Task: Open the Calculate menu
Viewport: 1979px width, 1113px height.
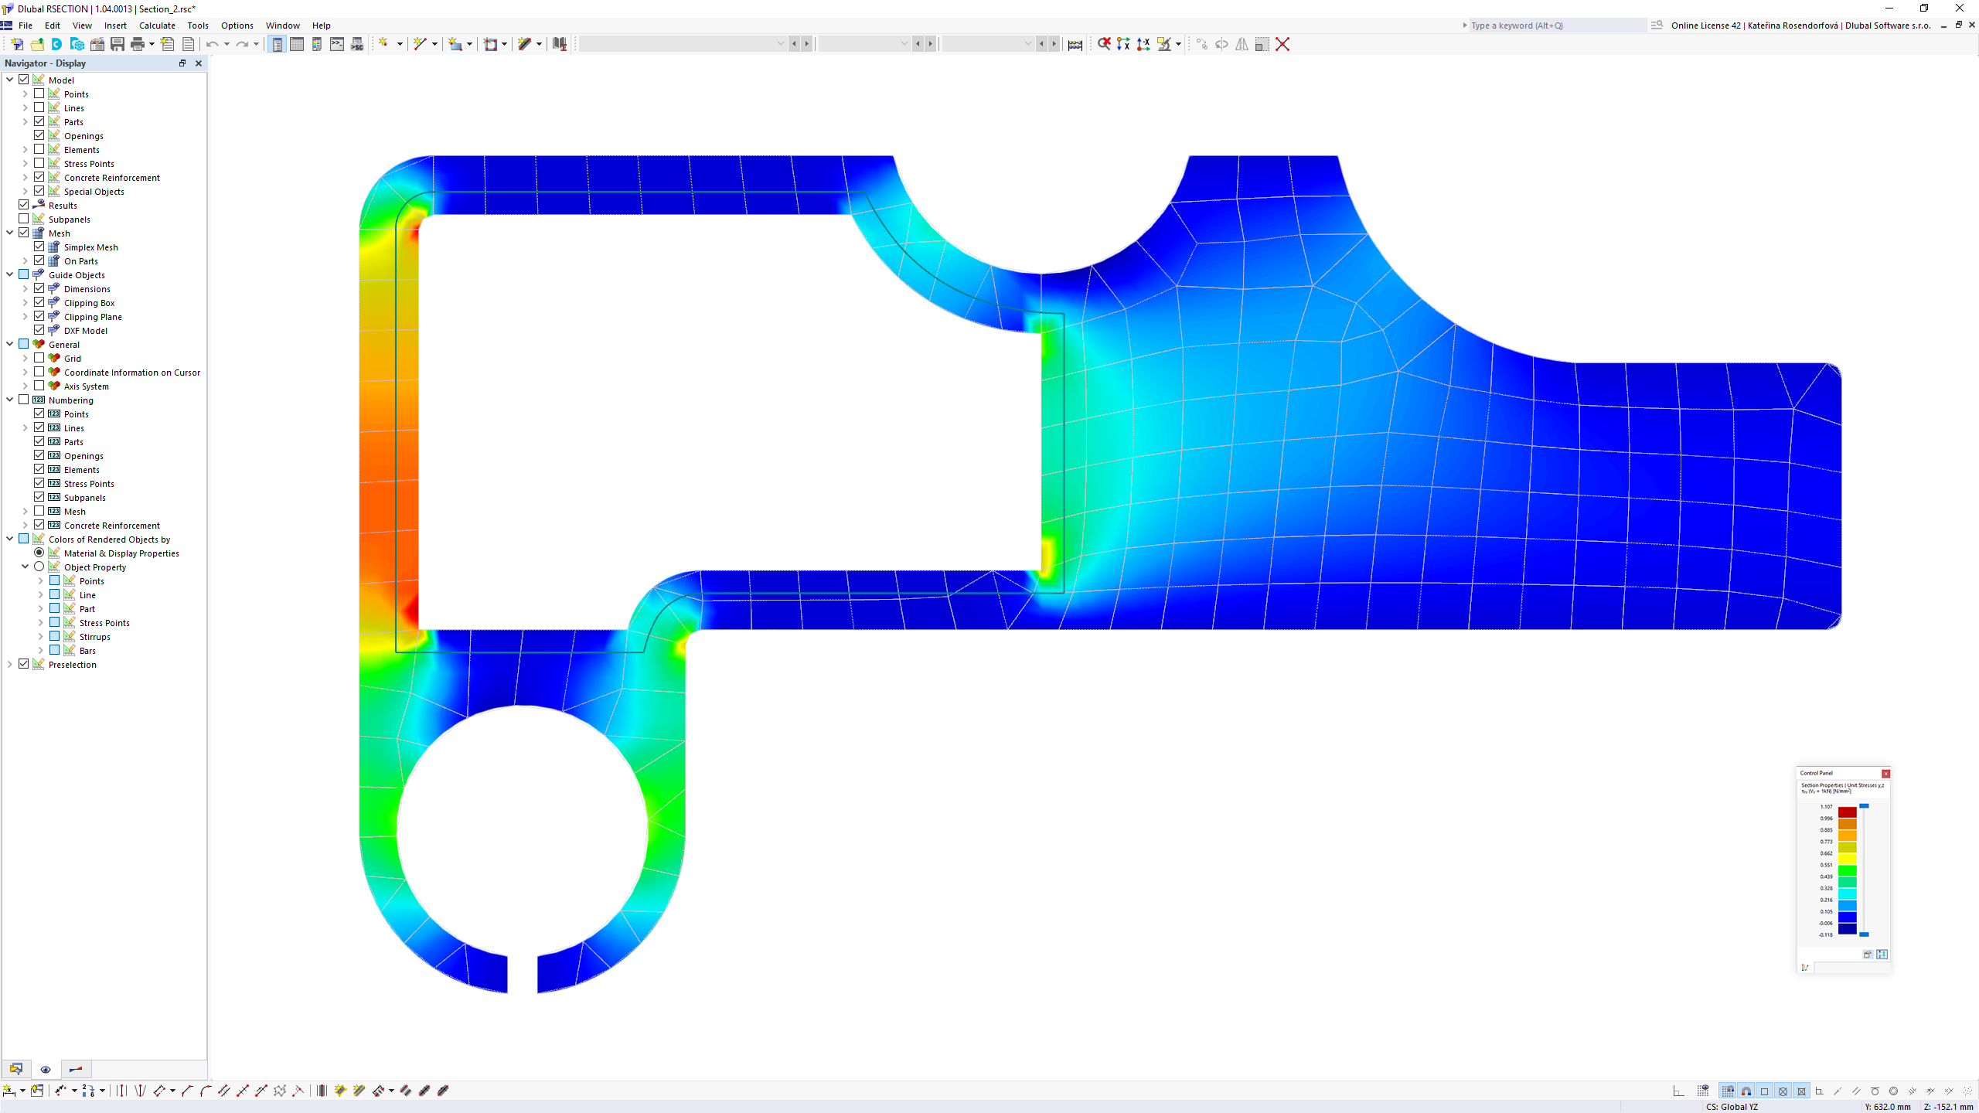Action: [x=156, y=25]
